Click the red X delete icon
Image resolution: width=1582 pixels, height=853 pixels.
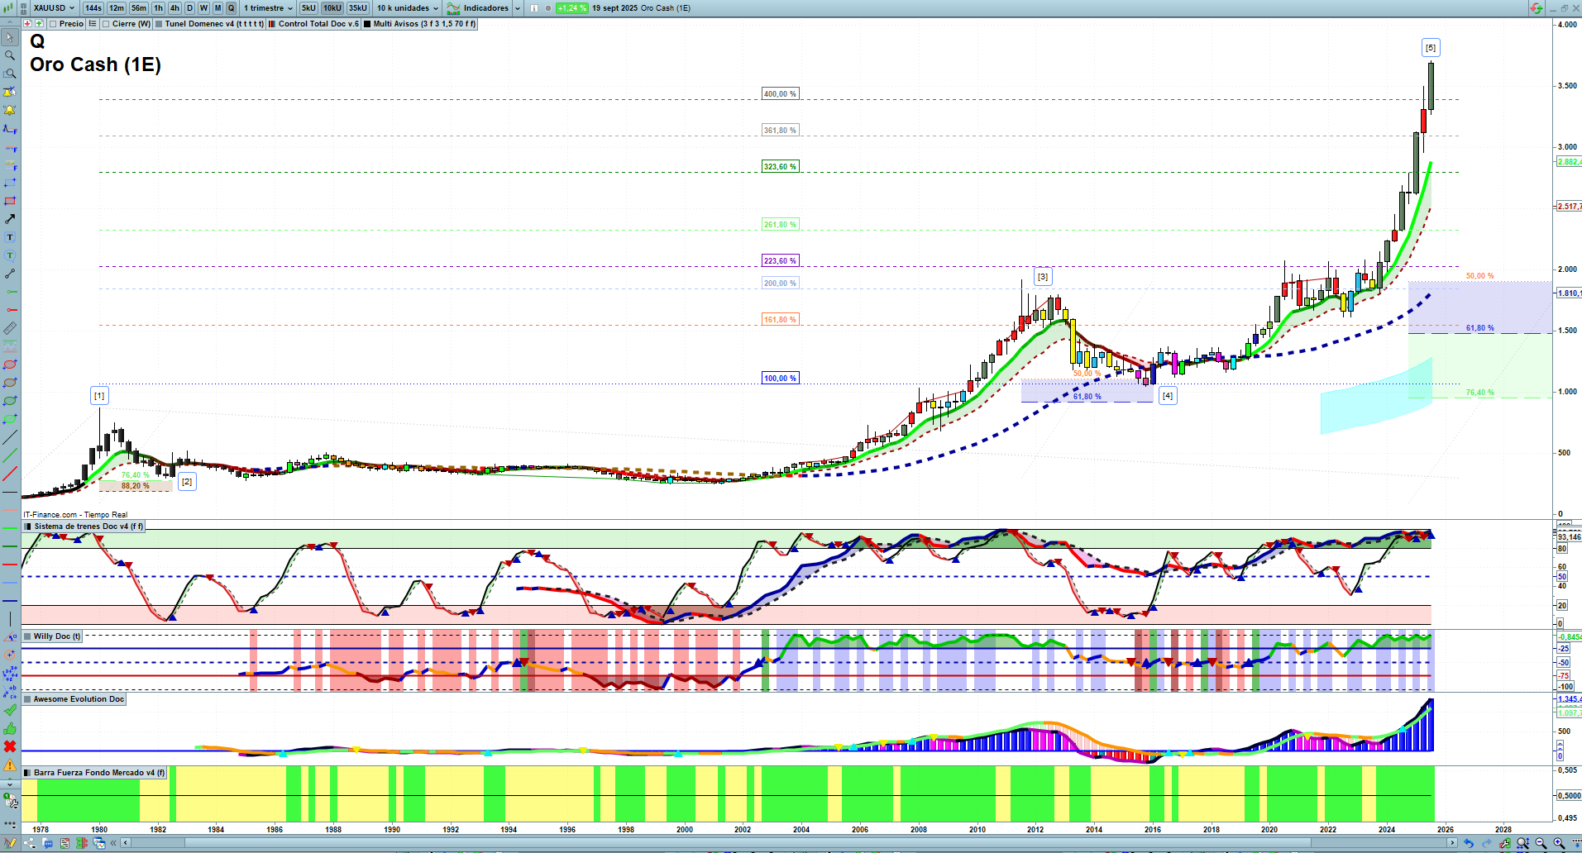[10, 746]
